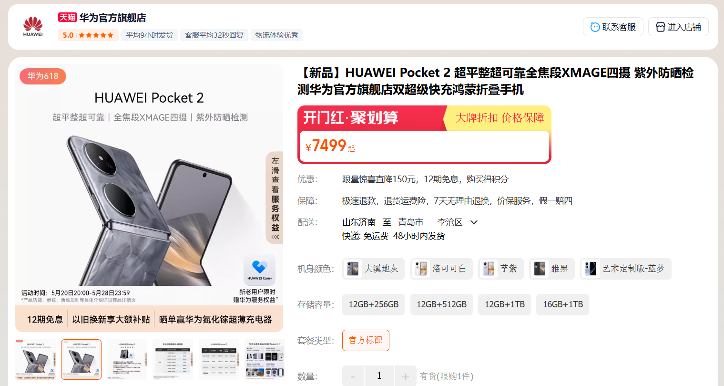Click the enter store shop icon
This screenshot has height=386, width=724.
tap(660, 27)
